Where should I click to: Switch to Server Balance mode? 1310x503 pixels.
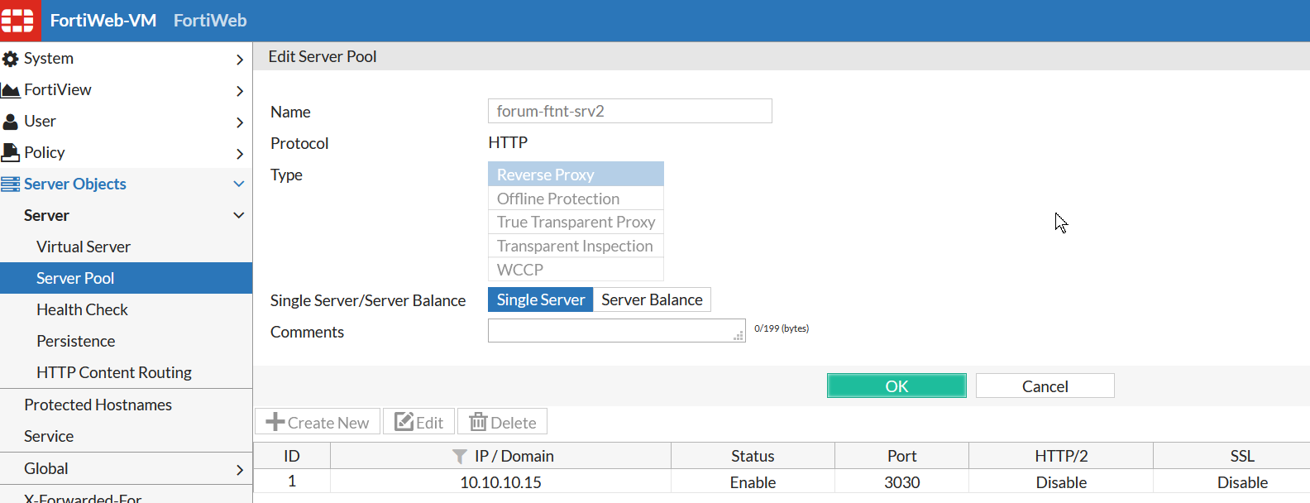click(x=652, y=299)
